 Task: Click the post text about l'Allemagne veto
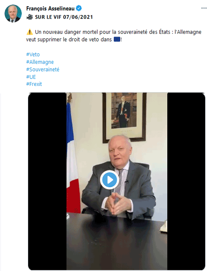point(114,36)
